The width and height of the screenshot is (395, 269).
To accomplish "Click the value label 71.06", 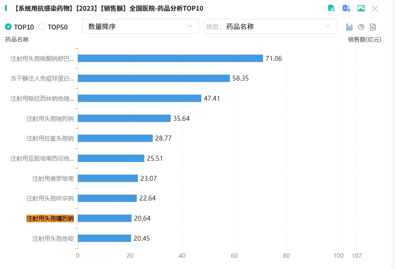I will click(274, 59).
